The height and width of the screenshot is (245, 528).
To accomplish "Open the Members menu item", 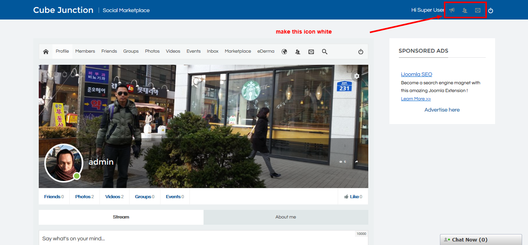I will point(85,51).
